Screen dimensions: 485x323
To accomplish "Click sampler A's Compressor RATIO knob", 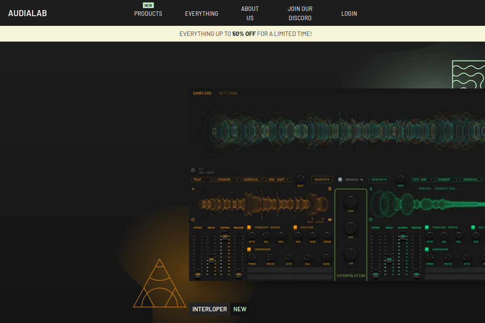I will pyautogui.click(x=270, y=258).
